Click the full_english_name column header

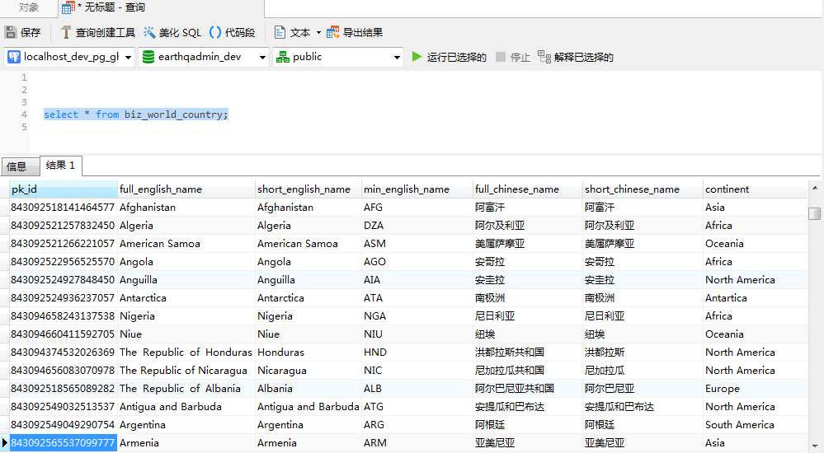(x=186, y=189)
